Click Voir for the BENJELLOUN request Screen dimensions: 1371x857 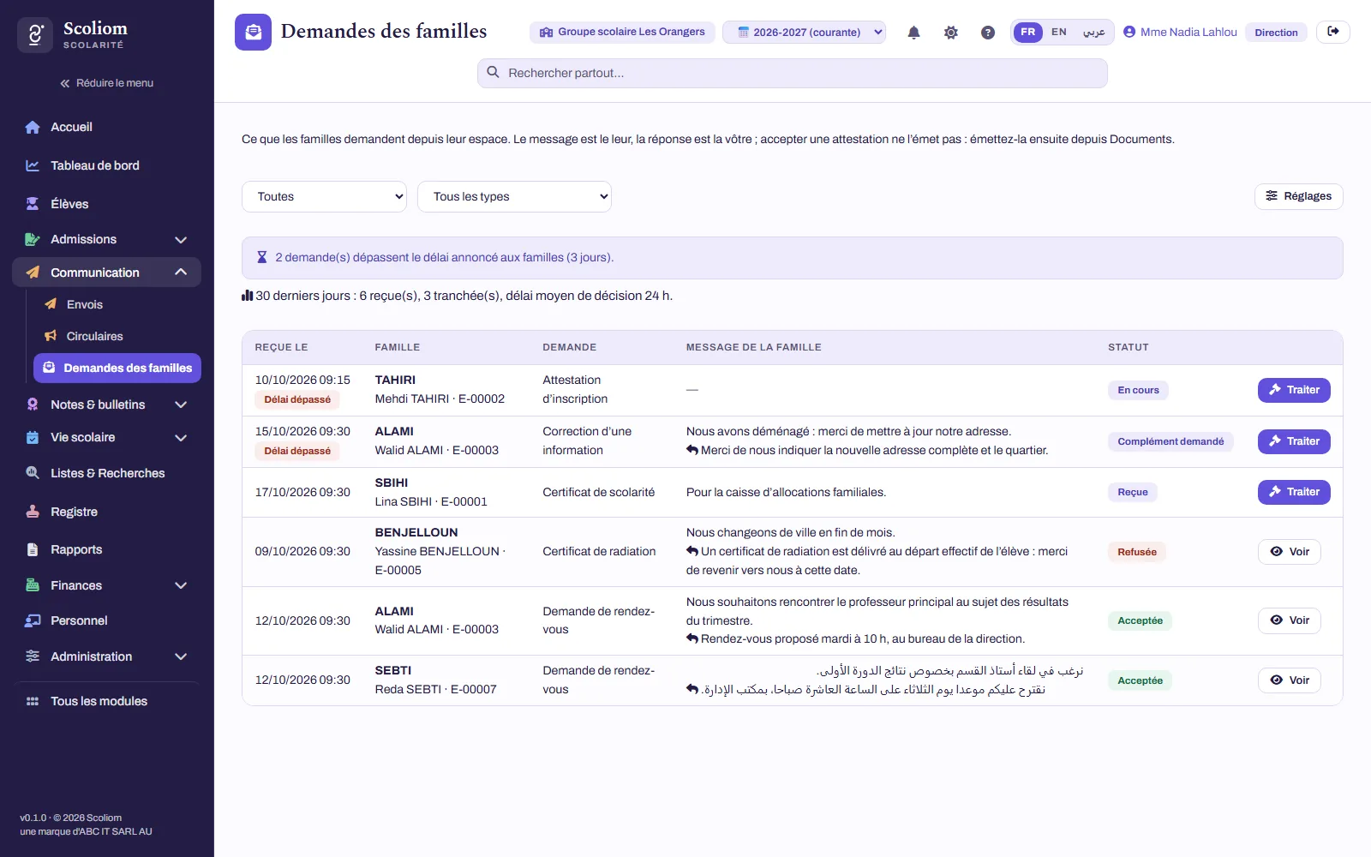pos(1290,552)
